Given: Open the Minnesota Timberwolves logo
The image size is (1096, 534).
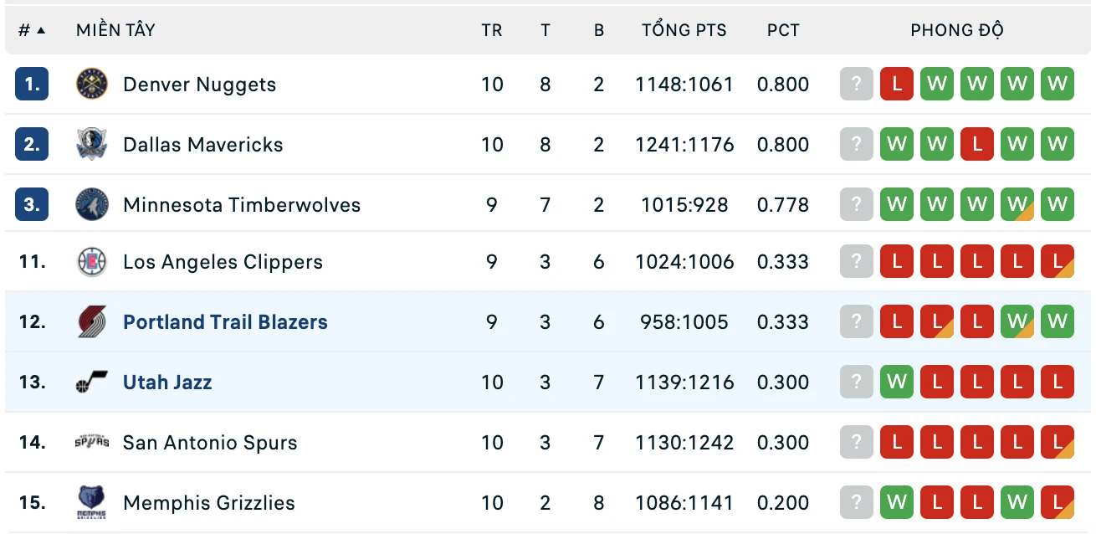Looking at the screenshot, I should (92, 205).
